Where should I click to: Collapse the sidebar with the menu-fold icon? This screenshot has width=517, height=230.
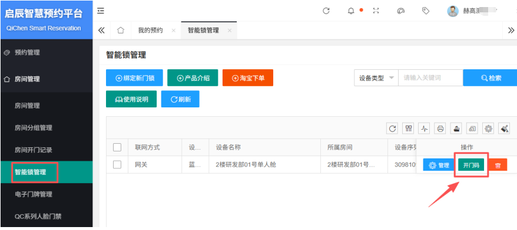point(101,11)
